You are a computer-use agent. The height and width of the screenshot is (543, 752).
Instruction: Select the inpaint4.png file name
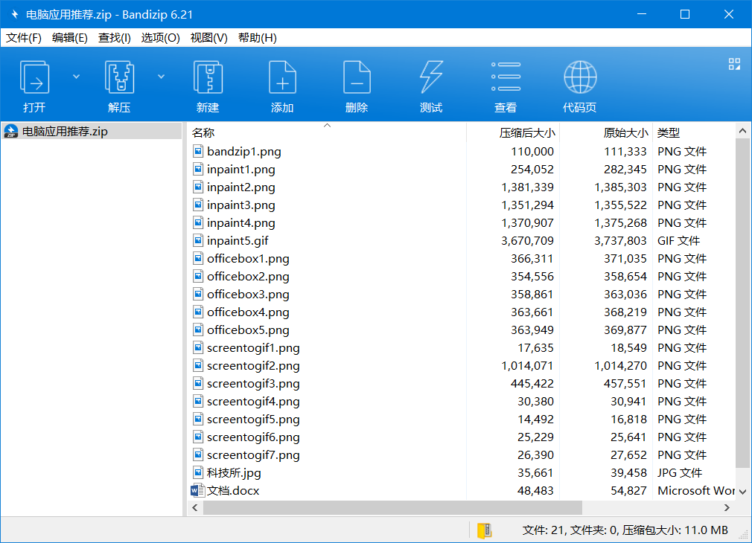(241, 223)
